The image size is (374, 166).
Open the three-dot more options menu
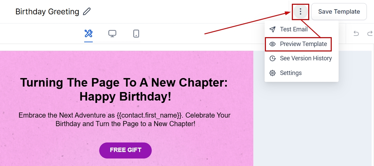[300, 12]
